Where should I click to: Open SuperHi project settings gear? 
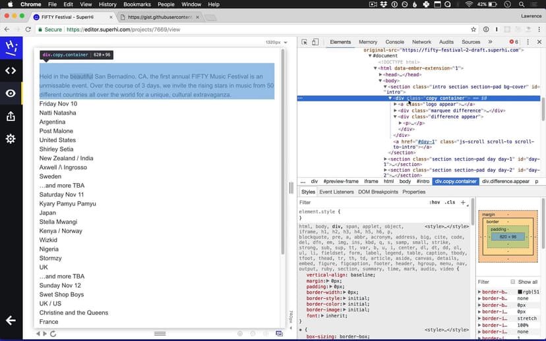click(11, 139)
